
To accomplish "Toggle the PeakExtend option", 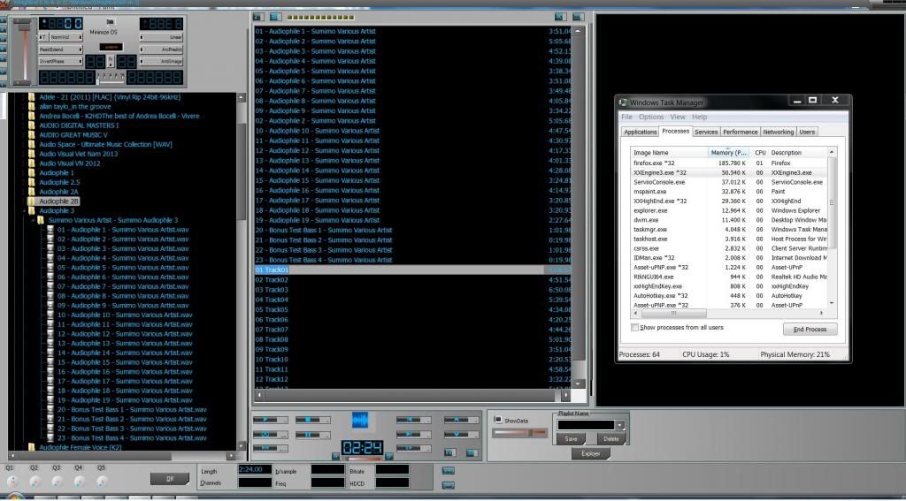I will coord(61,49).
